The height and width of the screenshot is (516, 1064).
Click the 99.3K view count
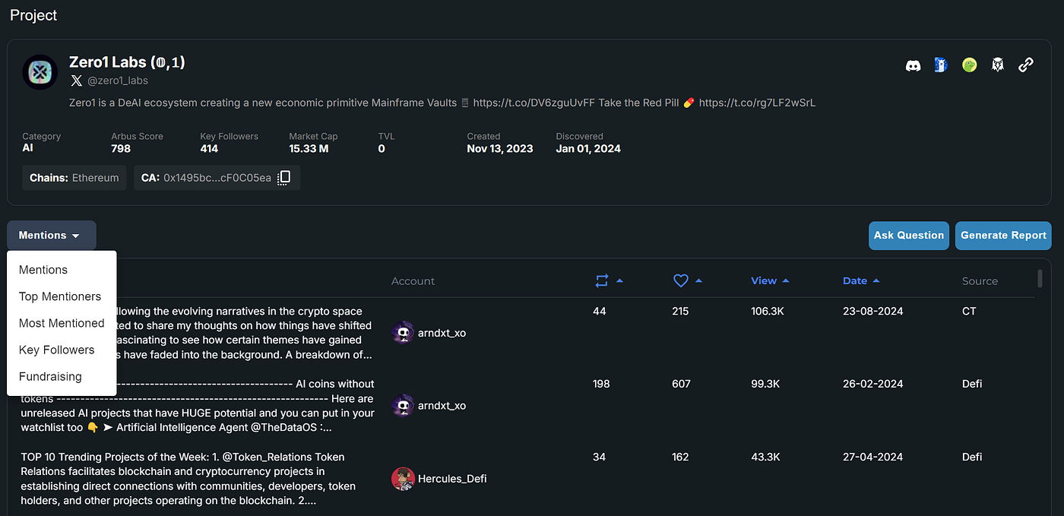765,384
